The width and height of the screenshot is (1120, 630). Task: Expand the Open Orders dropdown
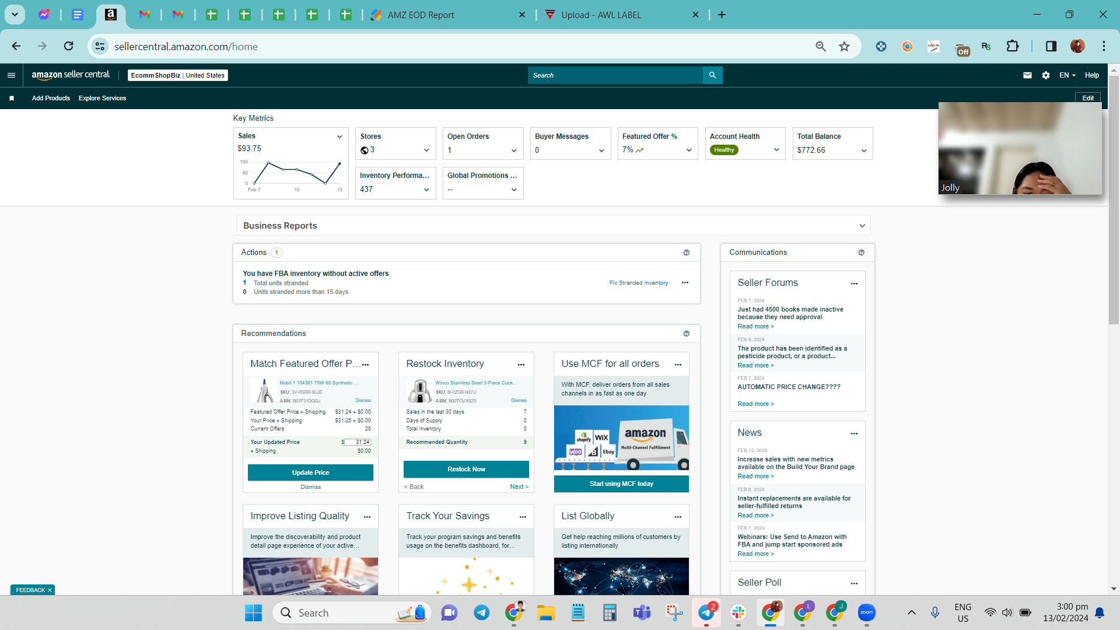pos(514,150)
